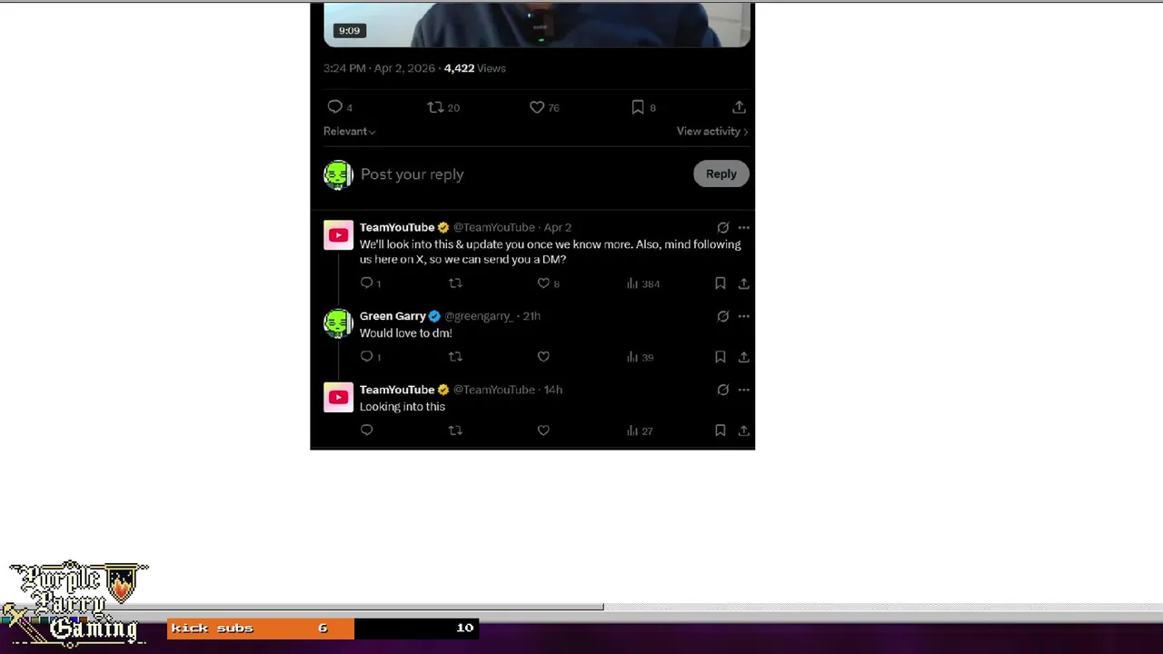The width and height of the screenshot is (1163, 654).
Task: Like the Looking into this comment
Action: point(543,431)
